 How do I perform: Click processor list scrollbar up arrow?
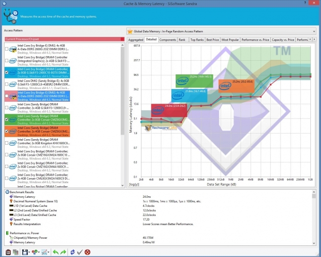click(122, 45)
